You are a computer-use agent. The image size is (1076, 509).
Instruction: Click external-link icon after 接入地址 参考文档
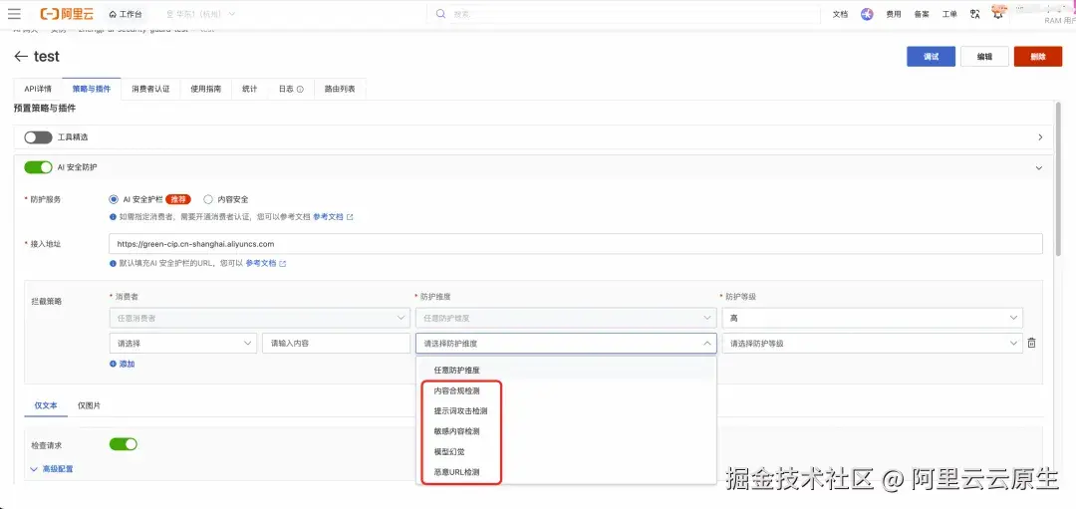point(283,263)
